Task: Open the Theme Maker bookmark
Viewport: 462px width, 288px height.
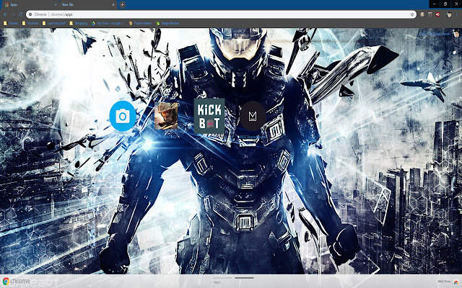Action: click(140, 23)
